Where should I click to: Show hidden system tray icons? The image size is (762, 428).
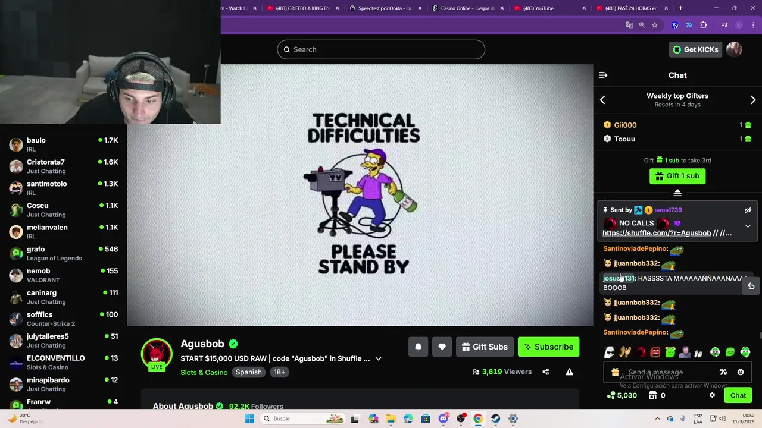coord(657,418)
